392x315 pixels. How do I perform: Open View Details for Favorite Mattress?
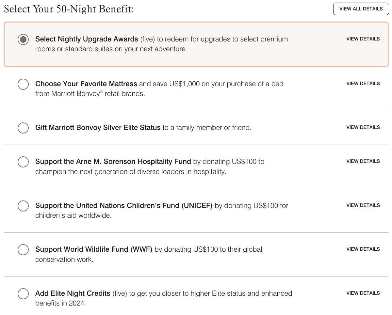tap(363, 84)
